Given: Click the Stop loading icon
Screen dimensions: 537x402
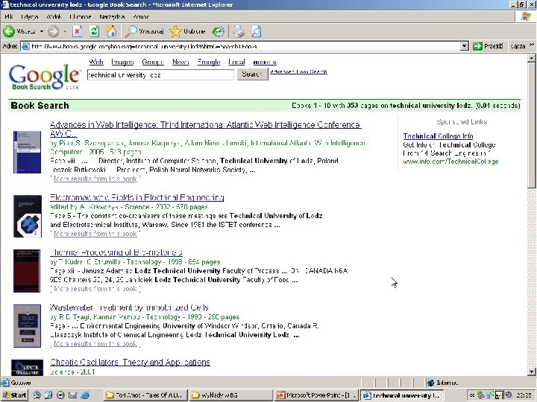Looking at the screenshot, I should pyautogui.click(x=78, y=31).
